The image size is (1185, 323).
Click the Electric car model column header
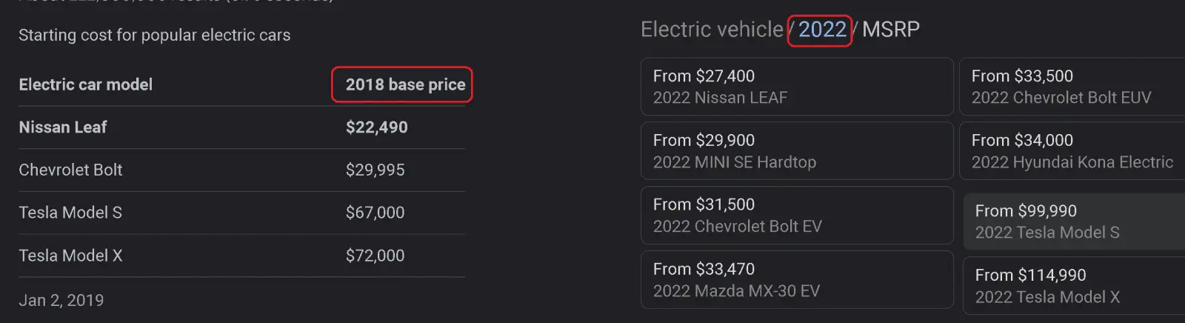[x=86, y=84]
